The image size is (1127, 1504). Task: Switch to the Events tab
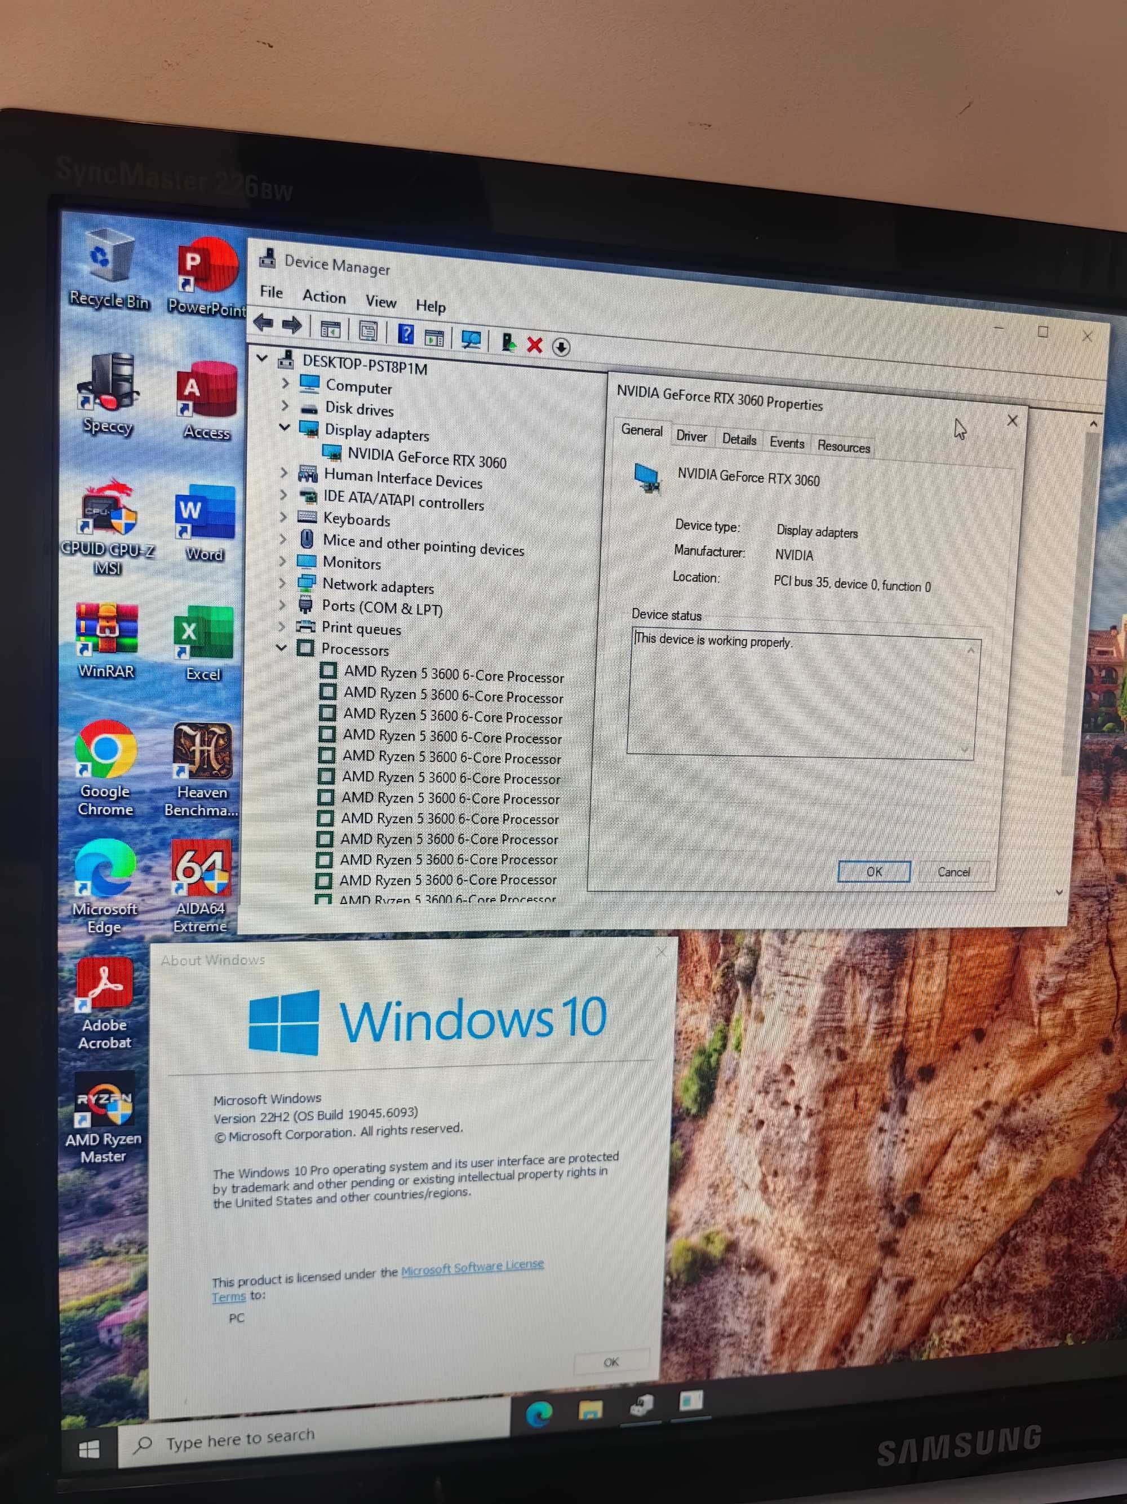click(787, 443)
